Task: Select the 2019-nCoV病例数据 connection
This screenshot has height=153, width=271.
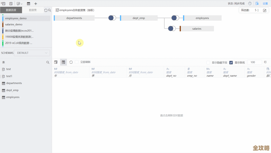Action: click(x=26, y=43)
